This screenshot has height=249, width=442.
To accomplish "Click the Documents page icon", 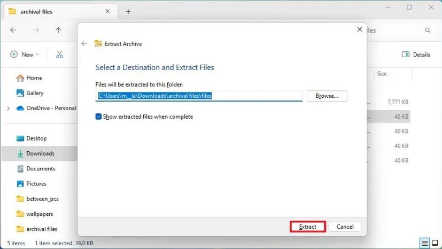I will tap(20, 169).
